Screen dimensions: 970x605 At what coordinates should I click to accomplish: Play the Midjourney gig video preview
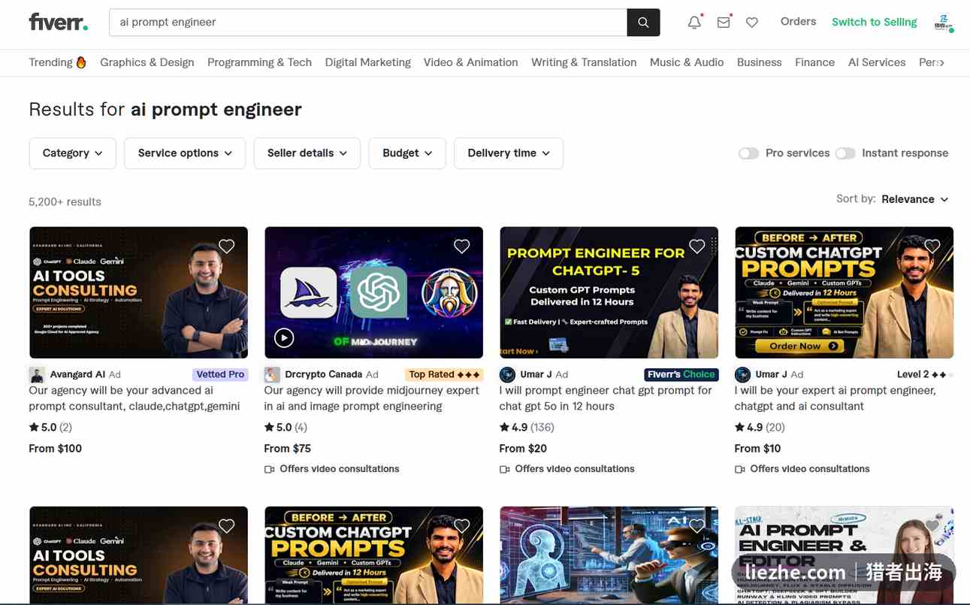click(284, 338)
